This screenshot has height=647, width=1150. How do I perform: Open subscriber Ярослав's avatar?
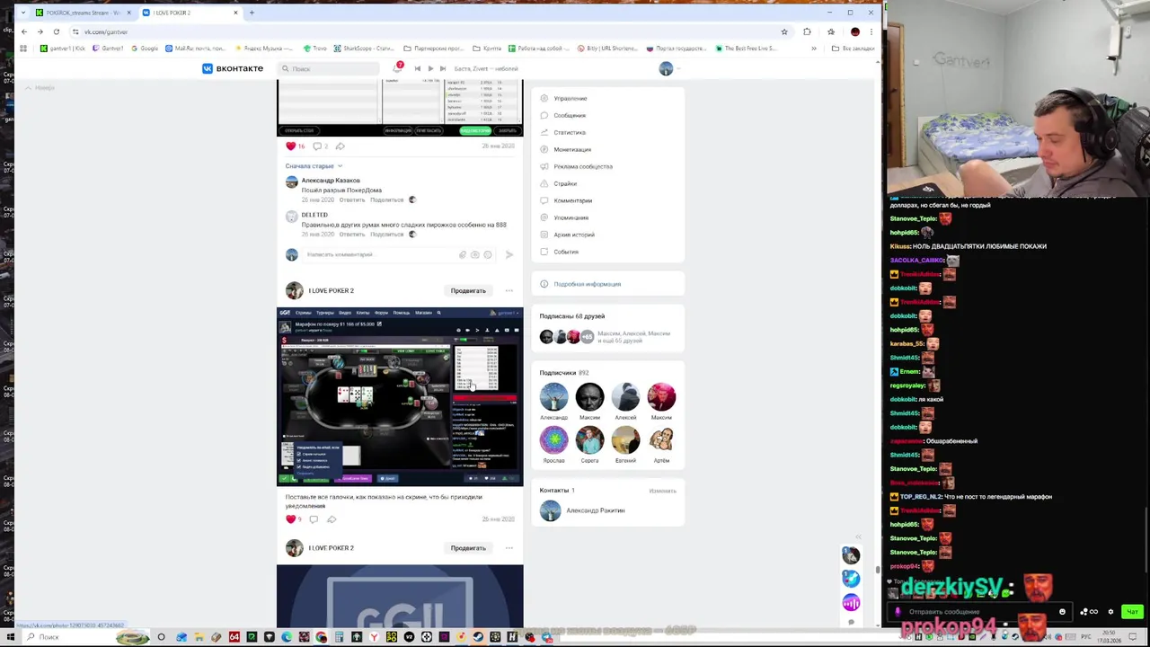tap(553, 439)
